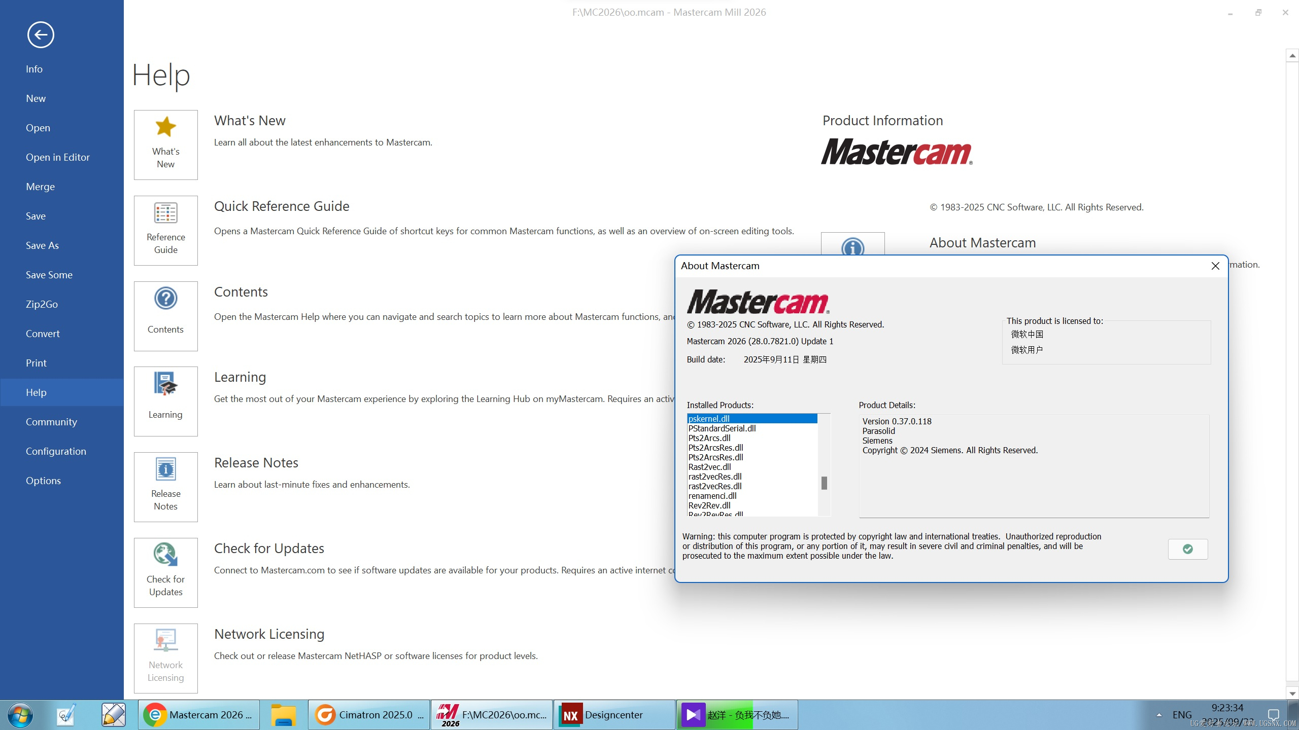Switch to Cimatron 2025.0 taskbar item
1299x730 pixels.
click(369, 715)
